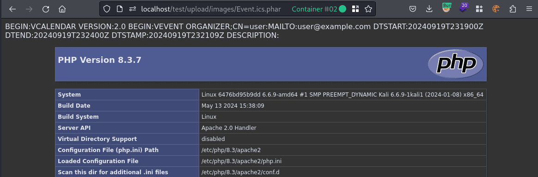
Task: Select the /etc/php/8.3/apache2/conf.d value
Action: point(240,172)
